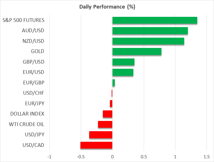
Task: Select the "EUR/JPY" category label
Action: click(34, 104)
